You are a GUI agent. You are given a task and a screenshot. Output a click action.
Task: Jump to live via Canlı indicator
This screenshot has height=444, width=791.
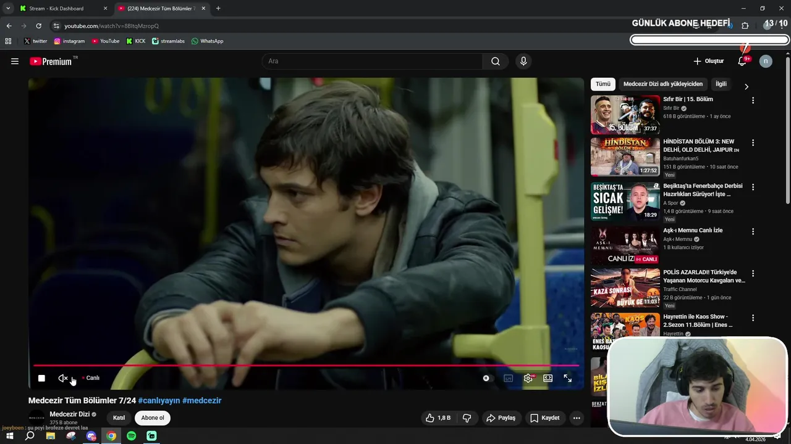click(91, 378)
